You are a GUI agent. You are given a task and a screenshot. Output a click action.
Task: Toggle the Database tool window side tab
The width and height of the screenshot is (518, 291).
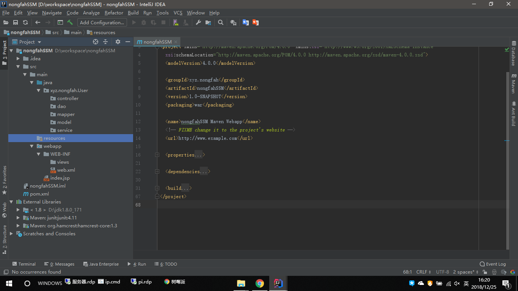(x=514, y=53)
